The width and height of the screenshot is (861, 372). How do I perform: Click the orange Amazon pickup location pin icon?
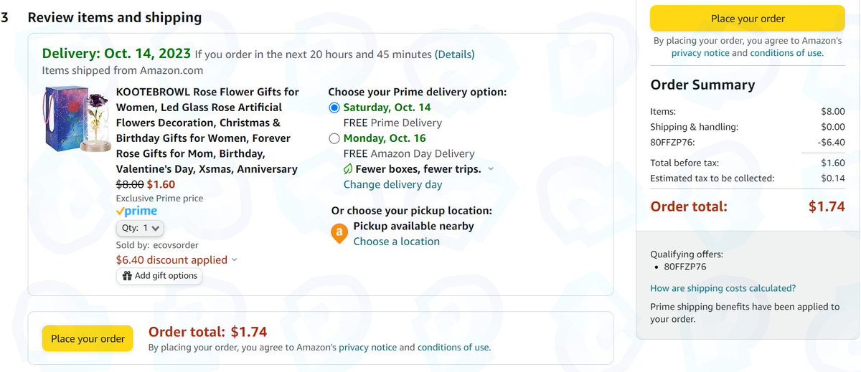pos(338,234)
